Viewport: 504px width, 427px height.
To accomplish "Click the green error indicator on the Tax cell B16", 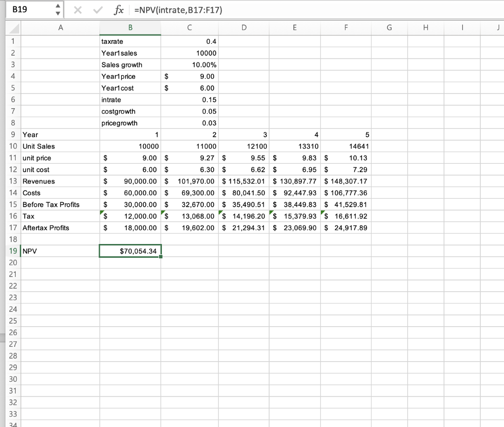I will [101, 213].
